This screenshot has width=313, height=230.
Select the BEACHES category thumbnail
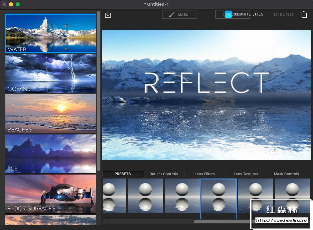point(50,114)
